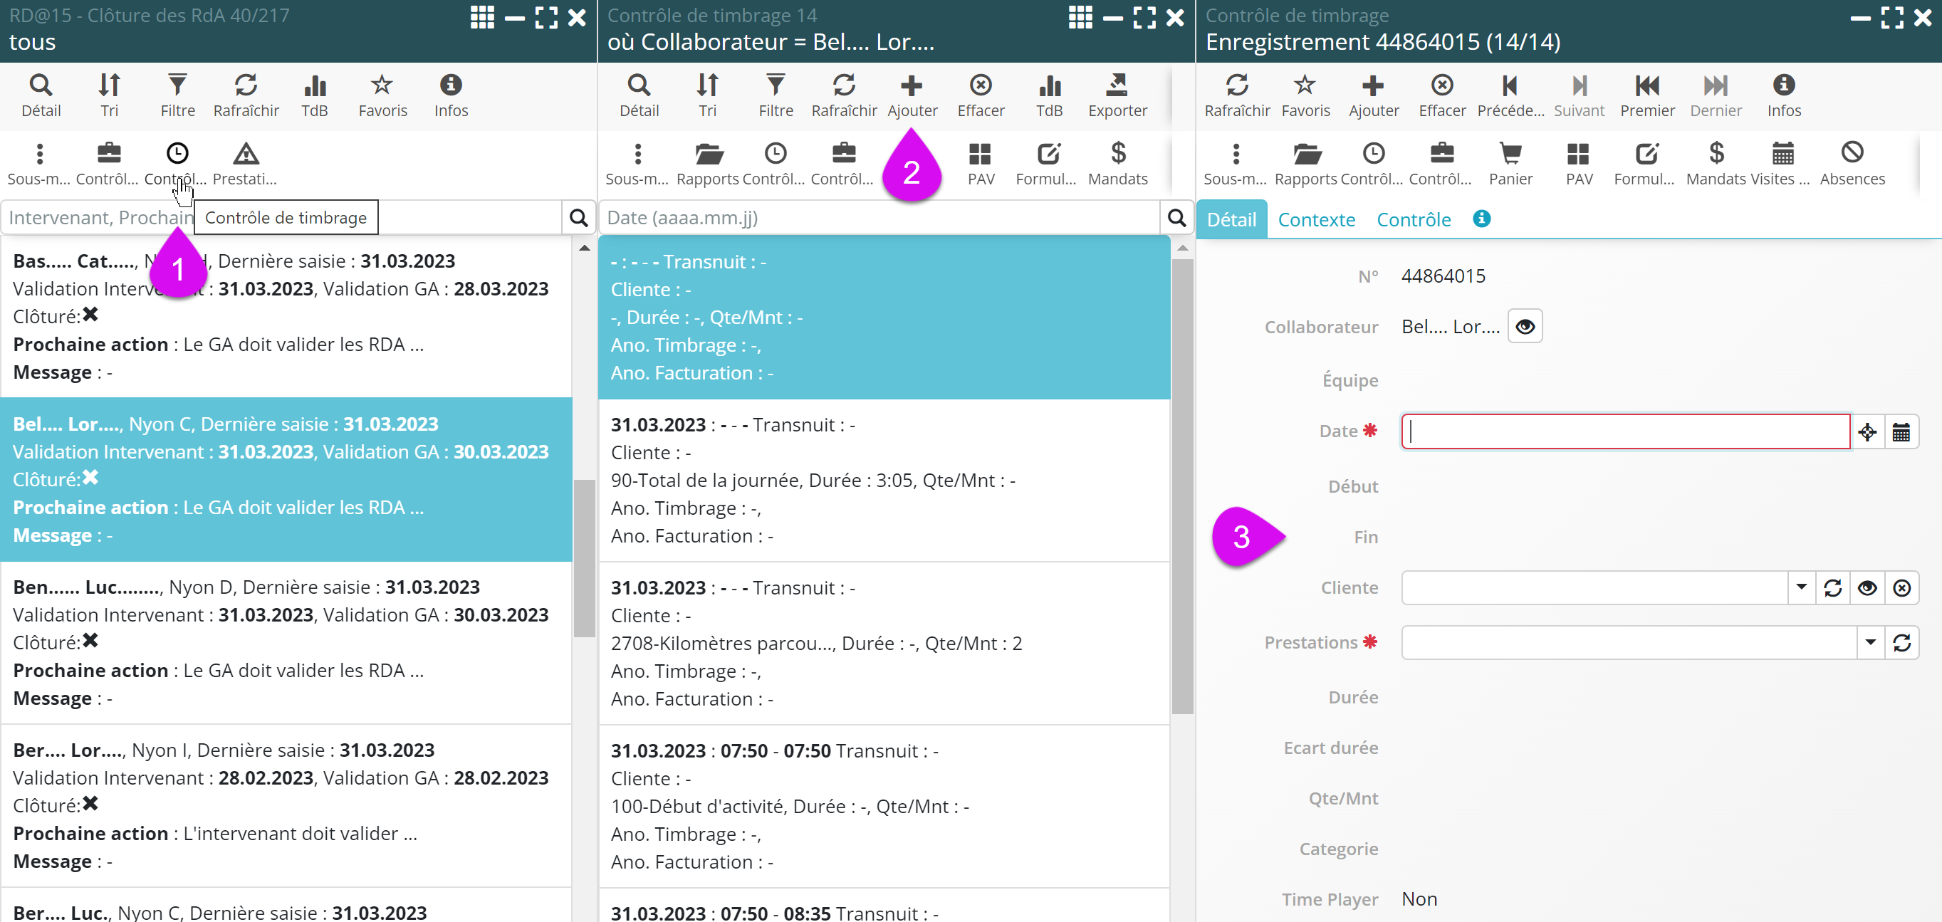This screenshot has width=1942, height=922.
Task: Click the search button beside Intervenant field
Action: [x=578, y=218]
